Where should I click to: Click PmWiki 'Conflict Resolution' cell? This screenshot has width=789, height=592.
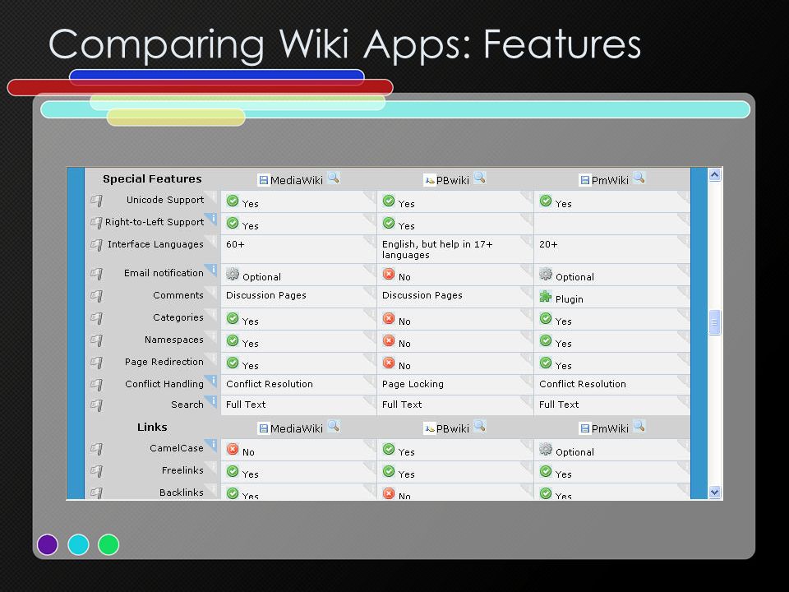611,385
